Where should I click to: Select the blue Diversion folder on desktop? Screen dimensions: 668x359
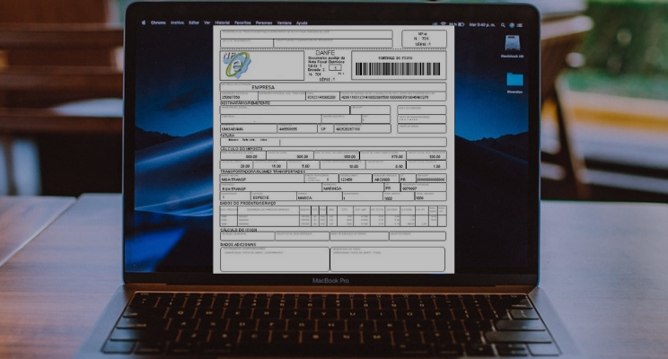click(x=514, y=80)
